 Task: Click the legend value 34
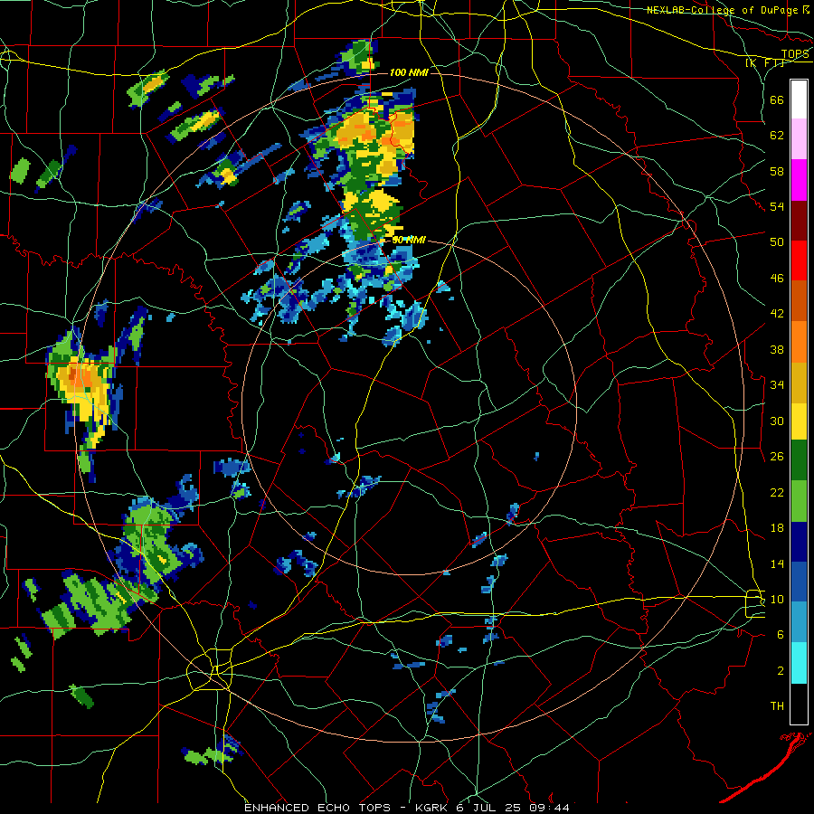click(x=777, y=385)
